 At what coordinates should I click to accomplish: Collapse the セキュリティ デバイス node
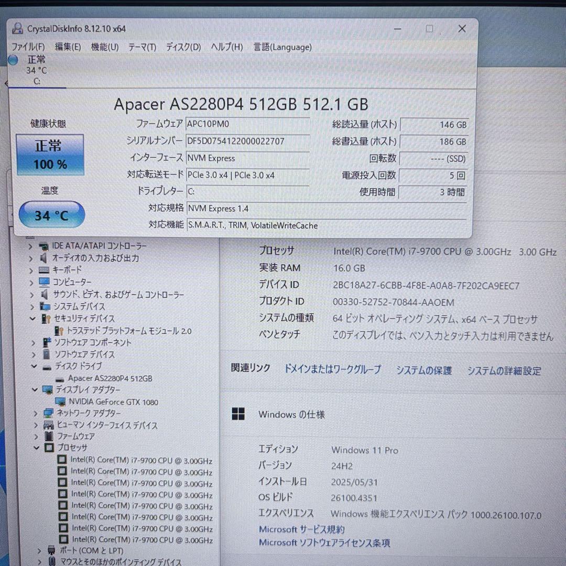(33, 319)
